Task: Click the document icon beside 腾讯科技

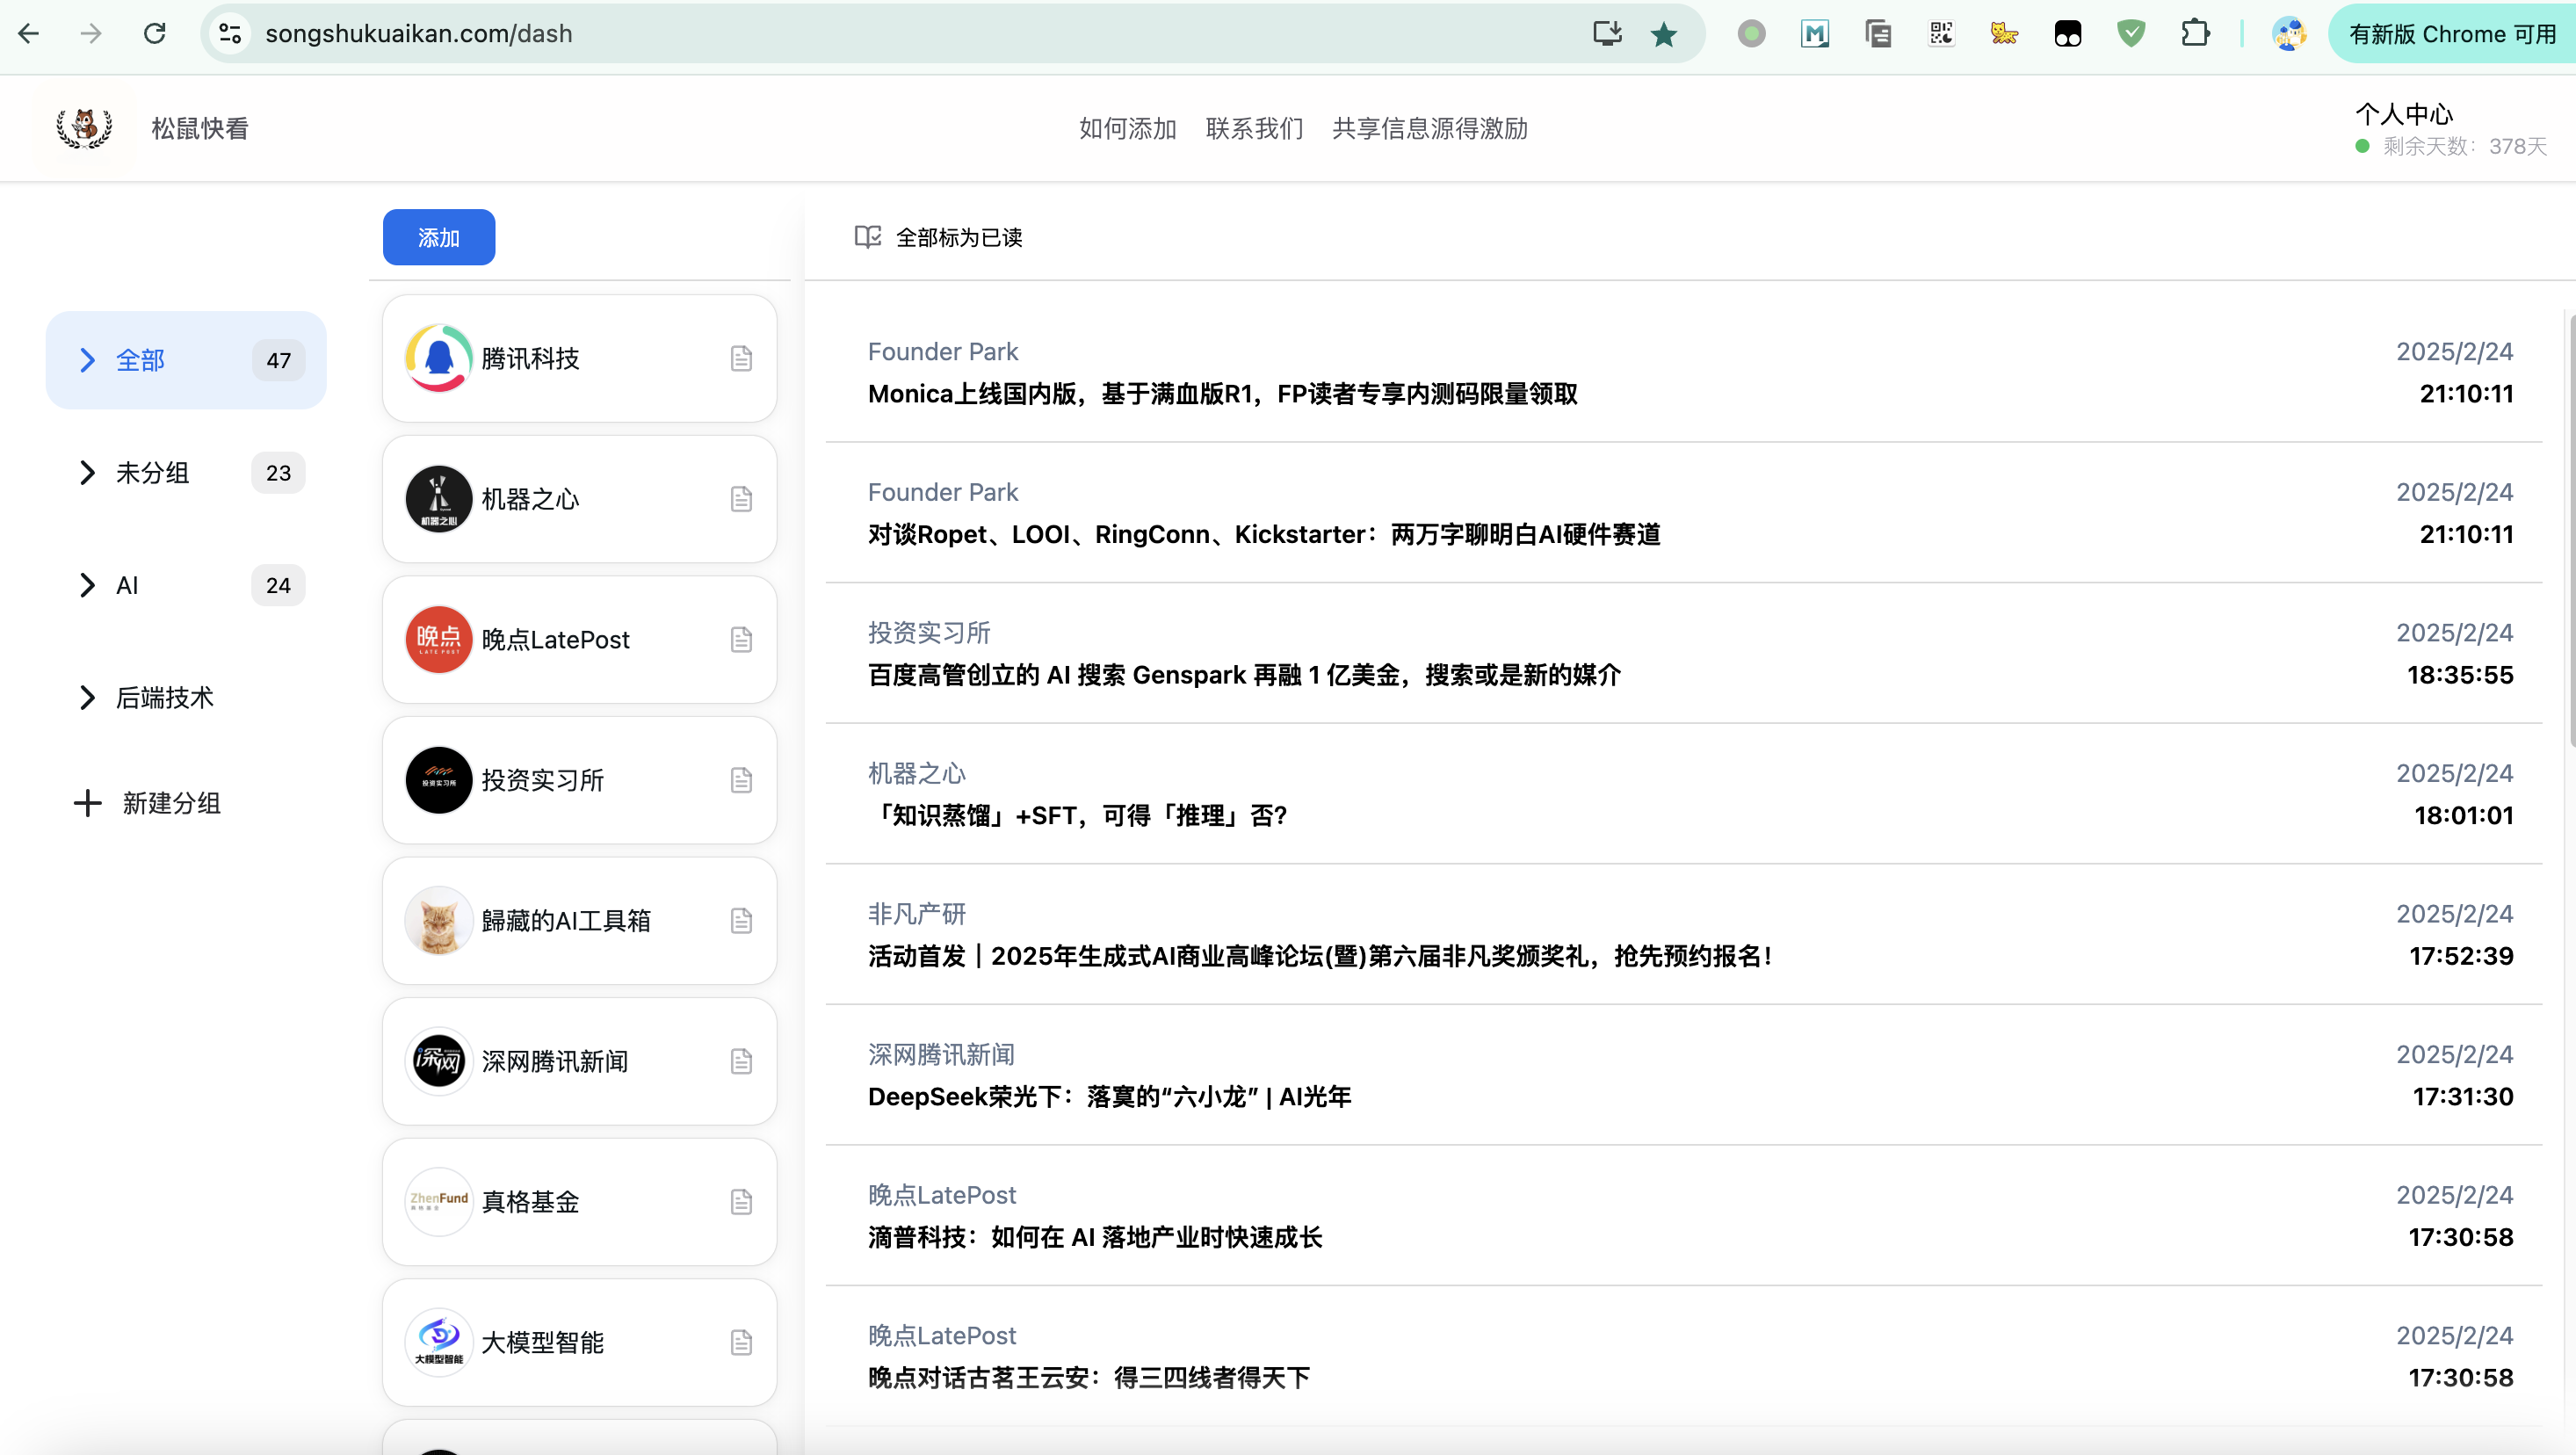Action: (x=741, y=358)
